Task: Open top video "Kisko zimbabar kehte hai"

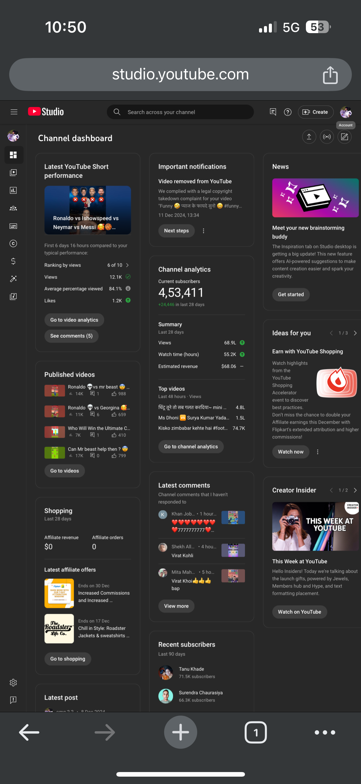Action: click(201, 428)
